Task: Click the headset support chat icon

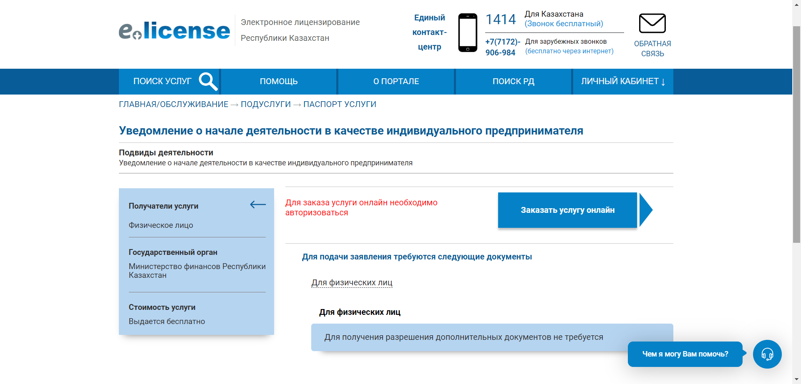Action: (767, 354)
